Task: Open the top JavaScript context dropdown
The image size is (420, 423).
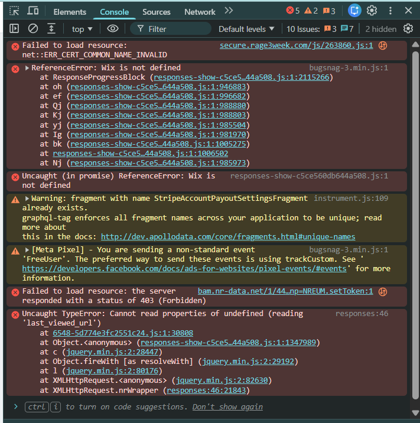Action: (x=82, y=29)
